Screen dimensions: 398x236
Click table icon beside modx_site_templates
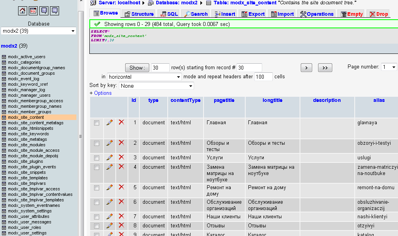click(x=4, y=178)
